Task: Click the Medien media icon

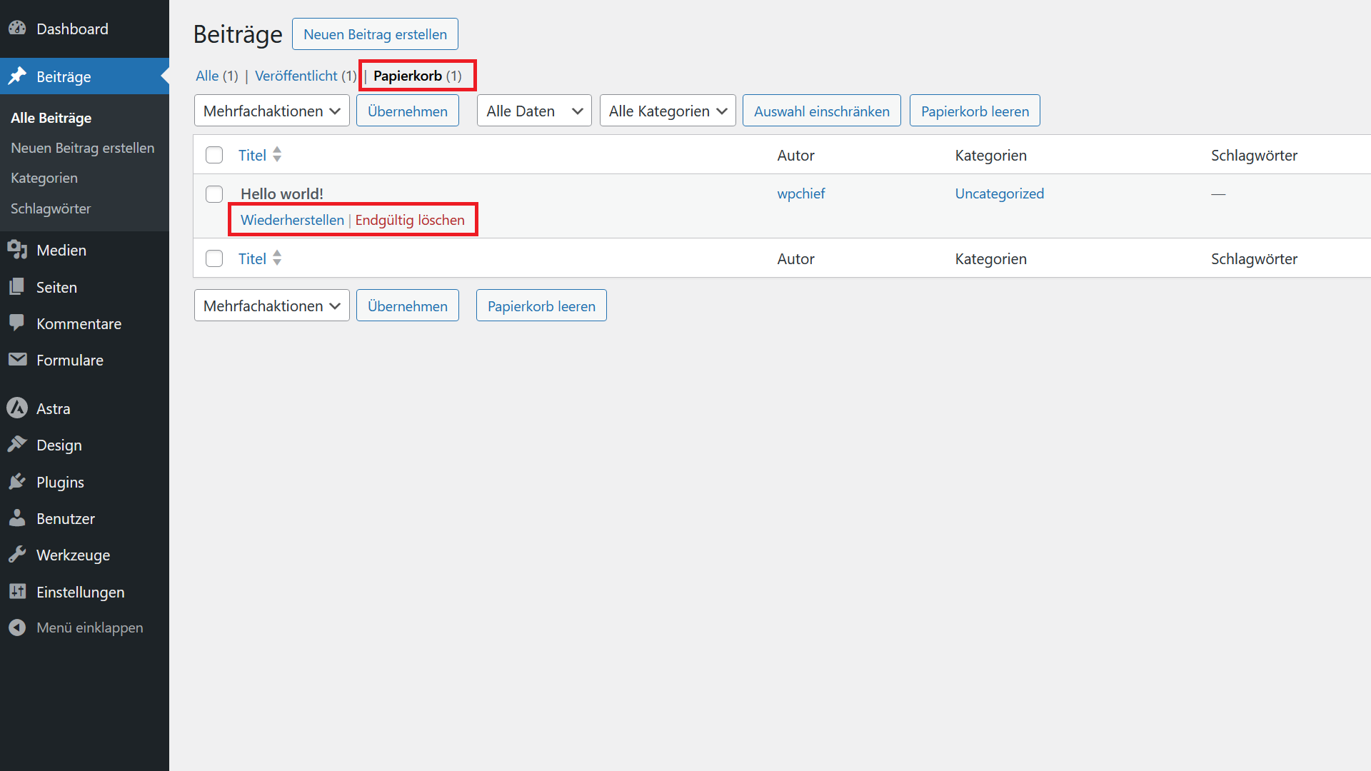Action: (x=17, y=250)
